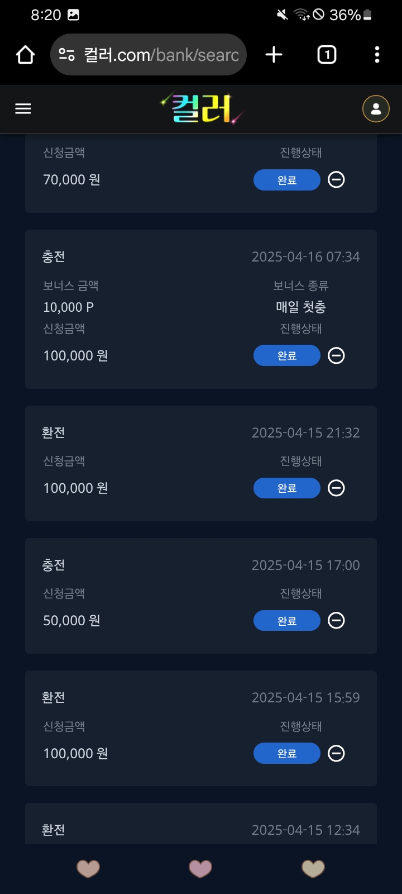Click the 컬러 logo in header
Viewport: 402px width, 894px height.
(202, 108)
